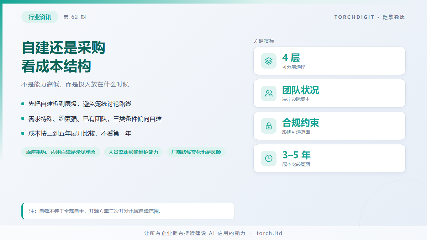
Task: Click the headline 自建还是采购
Action: point(63,48)
